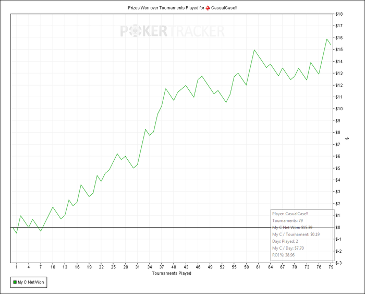Image resolution: width=365 pixels, height=294 pixels.
Task: Click the $18 y-axis label
Action: point(339,14)
